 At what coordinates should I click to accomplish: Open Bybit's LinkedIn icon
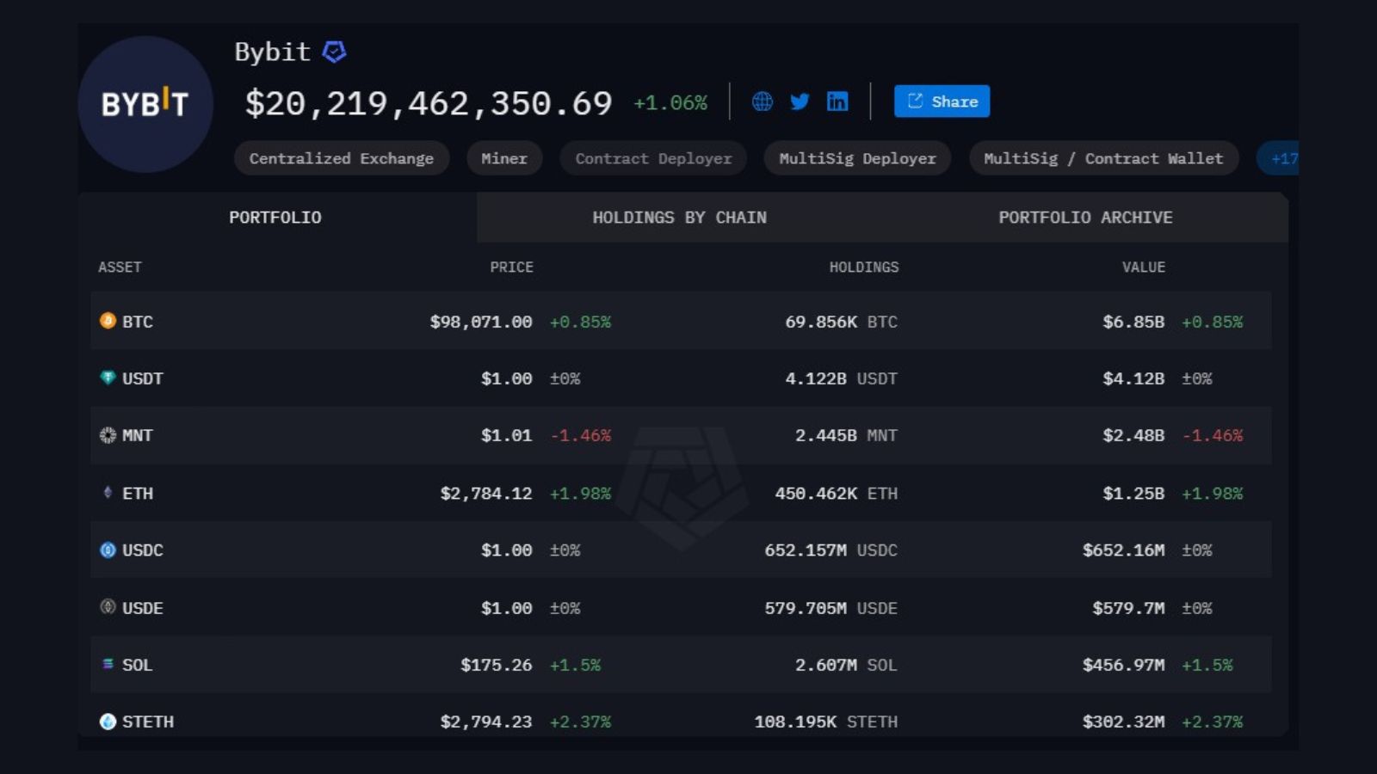point(837,101)
